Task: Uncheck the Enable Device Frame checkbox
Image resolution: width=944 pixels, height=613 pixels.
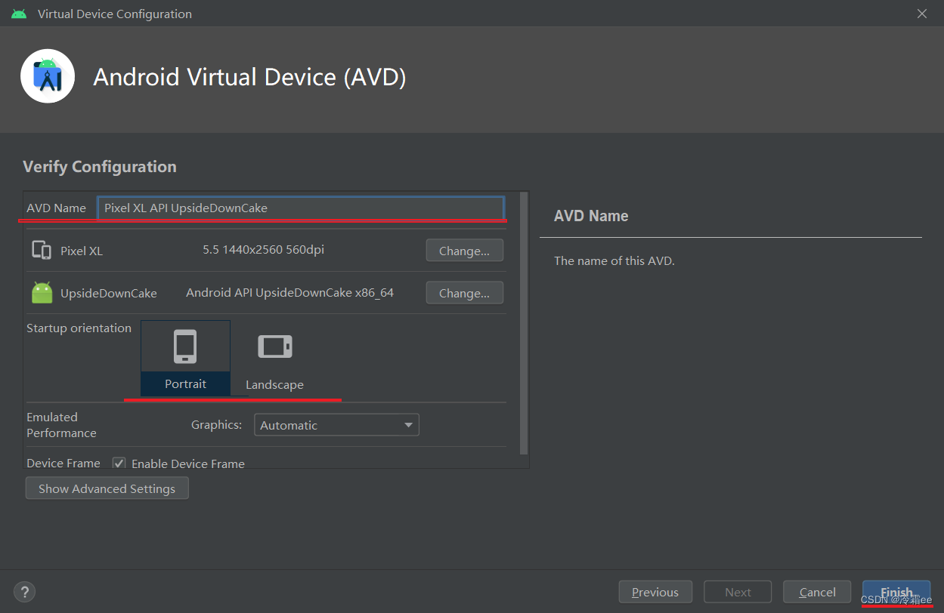Action: click(119, 463)
